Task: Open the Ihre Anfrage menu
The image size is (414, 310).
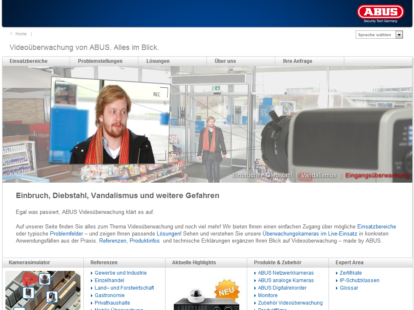Action: point(298,61)
